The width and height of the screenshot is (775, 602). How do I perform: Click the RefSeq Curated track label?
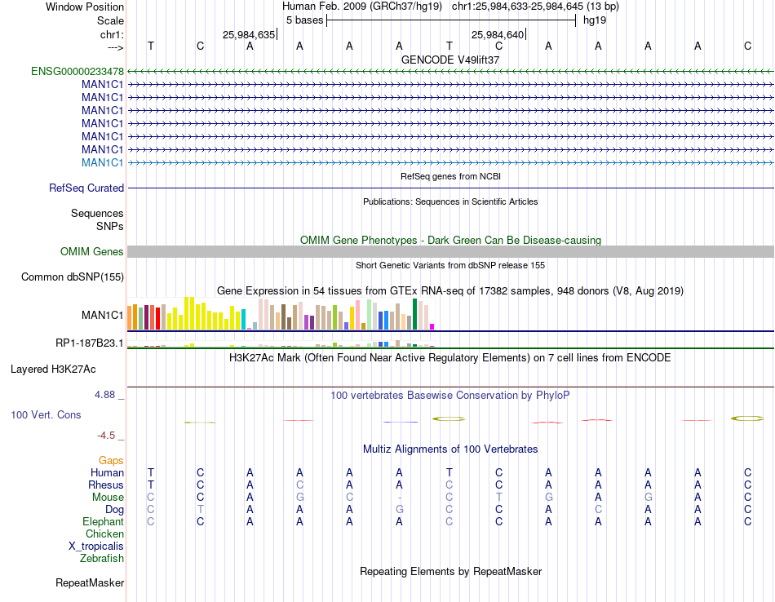coord(86,188)
